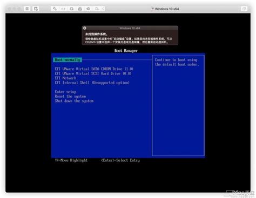Click the 'Boot Manager' heading text
Viewport: 256px width, 198px height.
point(126,51)
